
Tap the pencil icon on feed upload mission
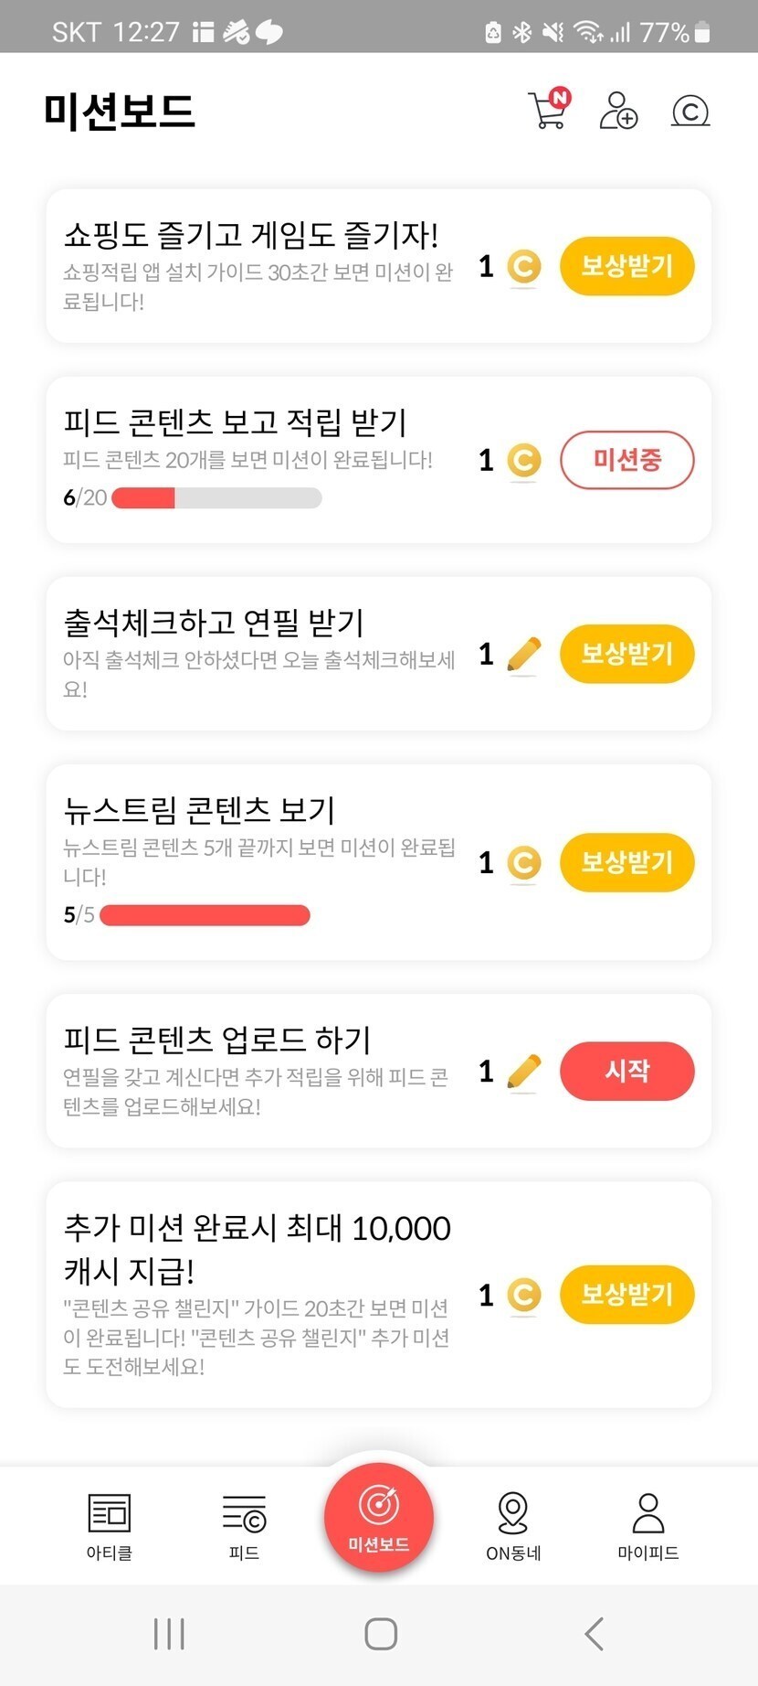coord(523,1072)
